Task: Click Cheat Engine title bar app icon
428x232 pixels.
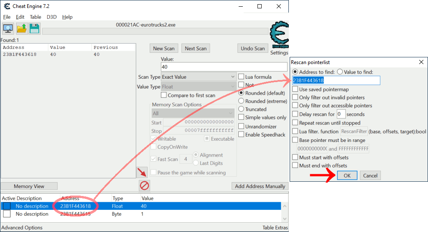Action: point(7,6)
